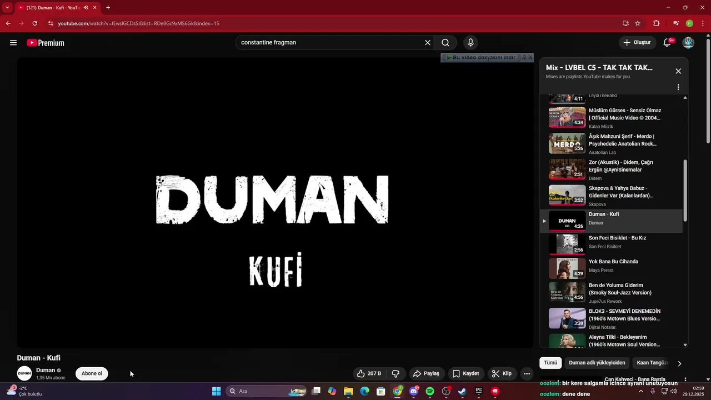The image size is (711, 400).
Task: Open new browser tab
Action: pos(108,8)
